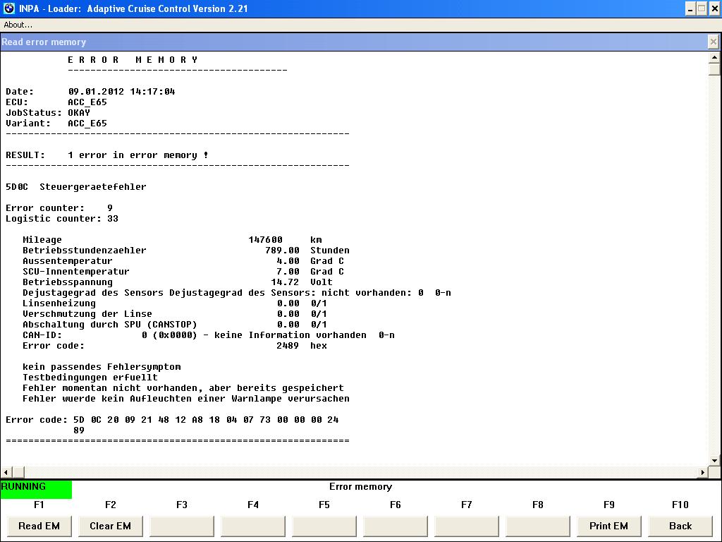Minimize the INPA Loader window
Image resolution: width=722 pixels, height=542 pixels.
point(690,8)
